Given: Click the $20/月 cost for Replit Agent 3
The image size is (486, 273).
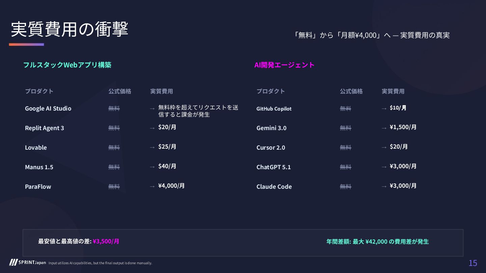Looking at the screenshot, I should coord(167,127).
